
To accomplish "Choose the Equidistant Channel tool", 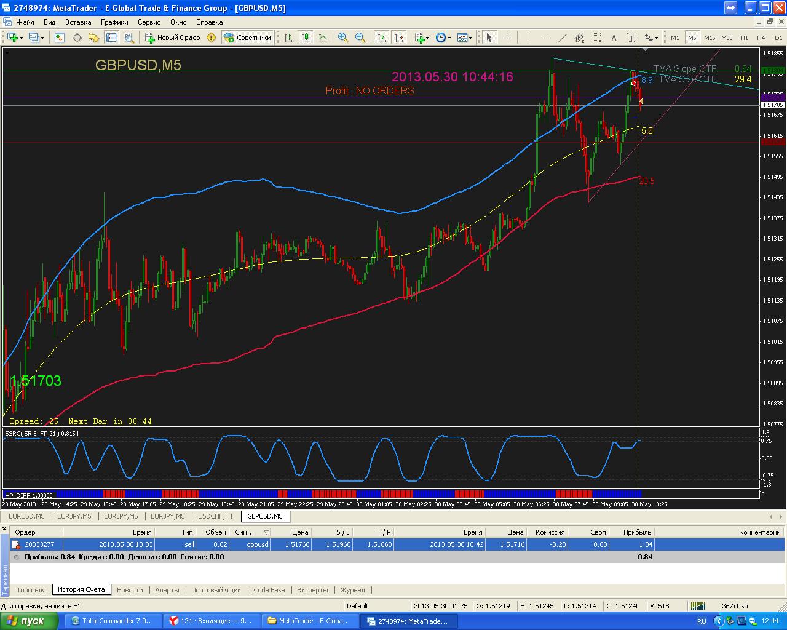I will tap(579, 38).
